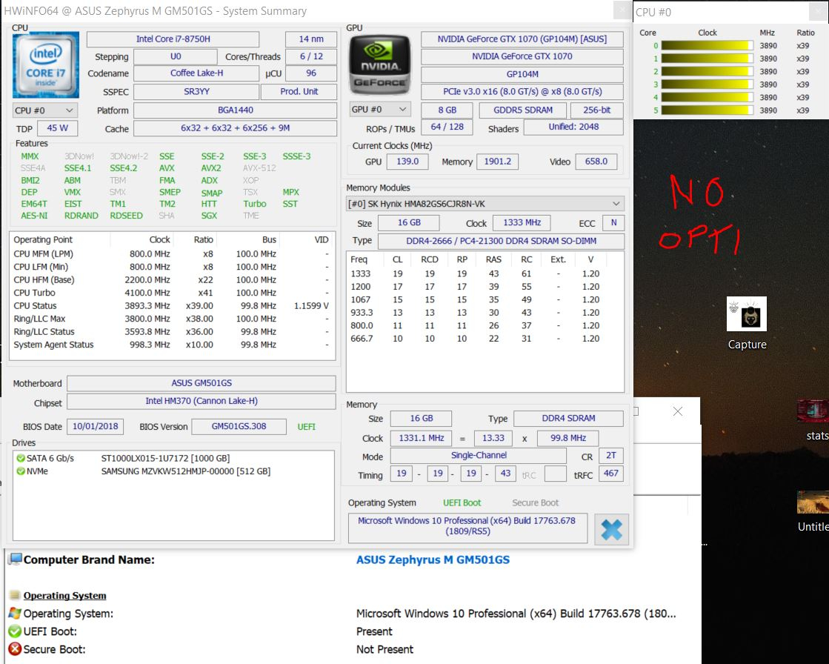The image size is (829, 664).
Task: Click the NVIDIA GeForce logo
Action: point(379,65)
